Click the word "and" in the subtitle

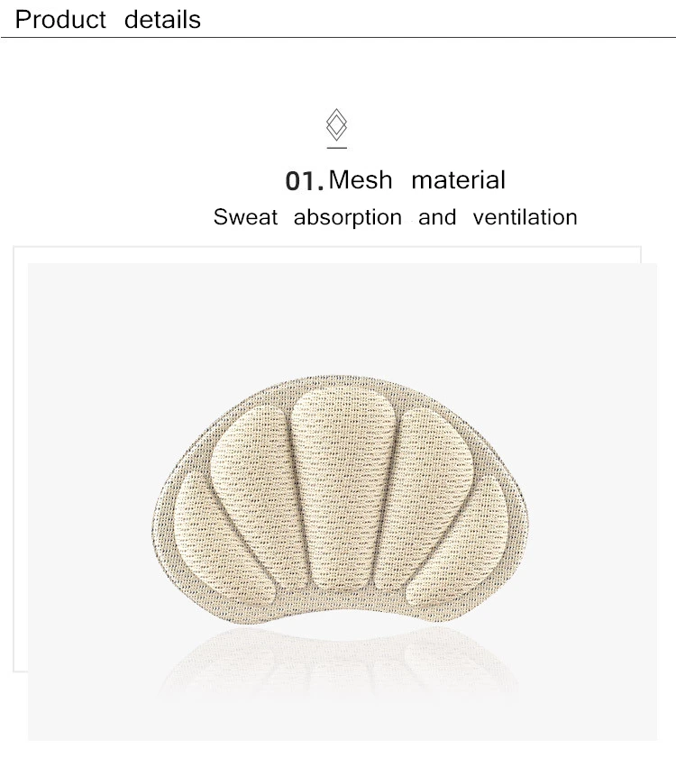coord(437,217)
